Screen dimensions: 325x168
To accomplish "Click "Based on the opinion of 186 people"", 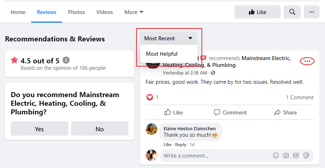I will (x=63, y=68).
